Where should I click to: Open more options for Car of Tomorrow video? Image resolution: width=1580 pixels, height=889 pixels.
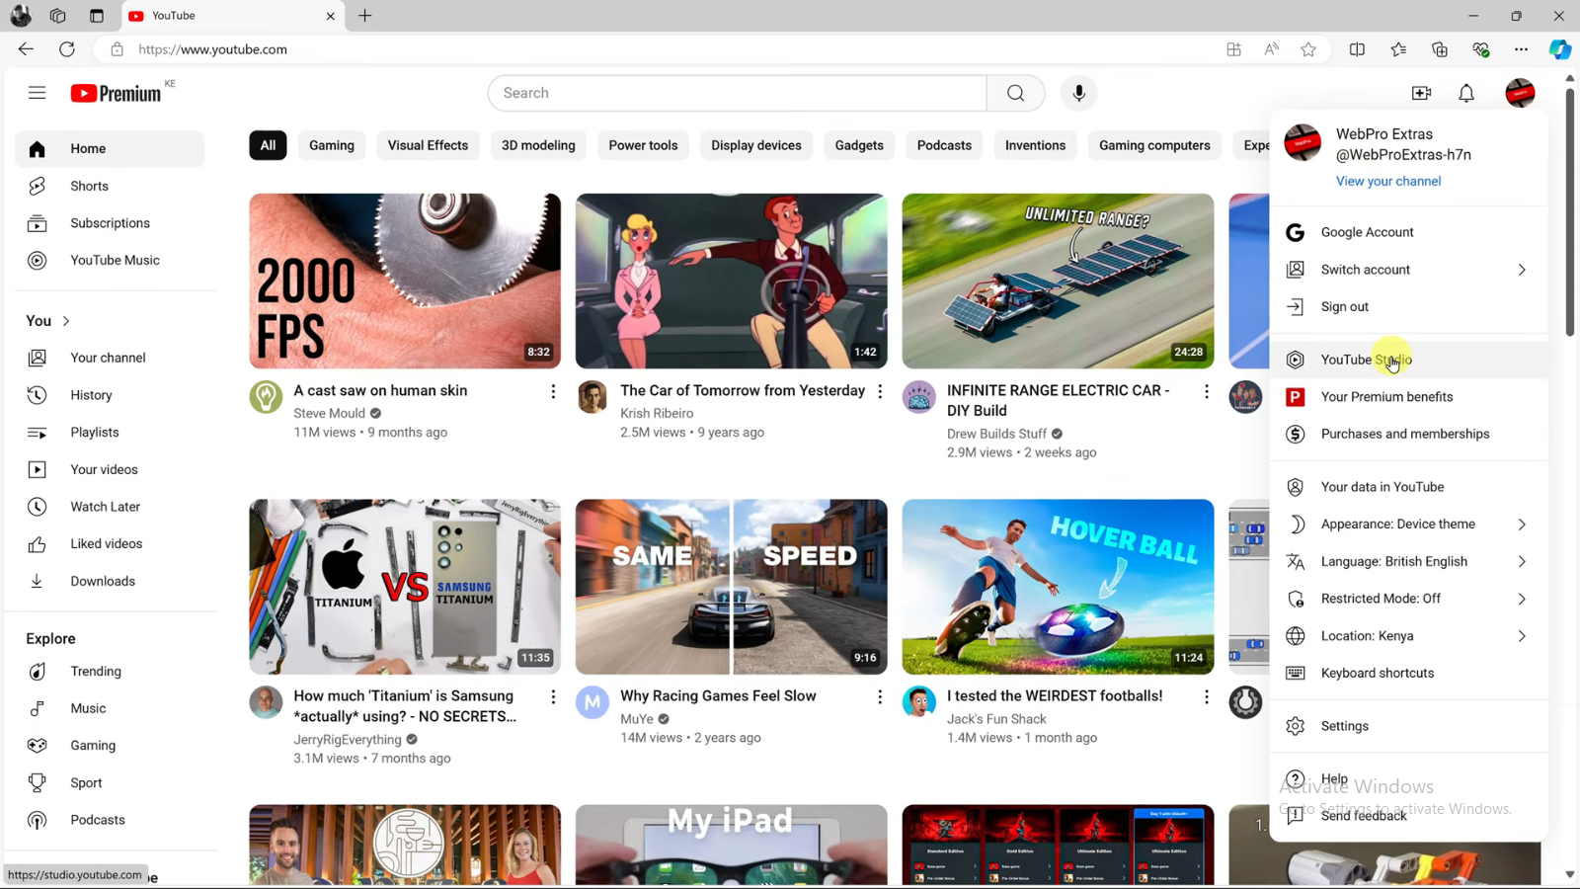point(880,392)
